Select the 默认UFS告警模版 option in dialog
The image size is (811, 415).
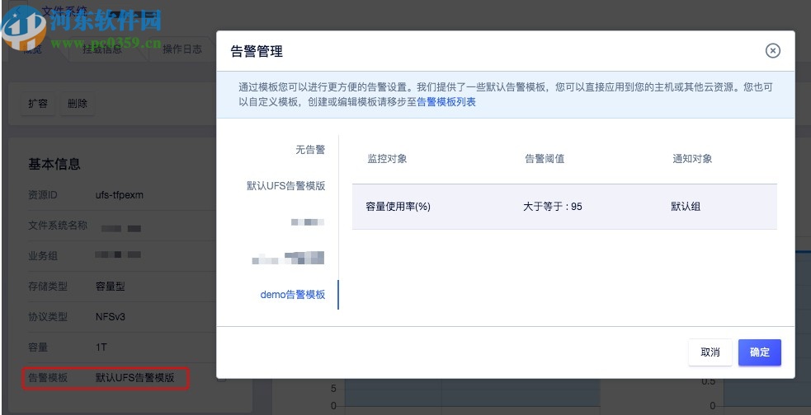point(286,186)
